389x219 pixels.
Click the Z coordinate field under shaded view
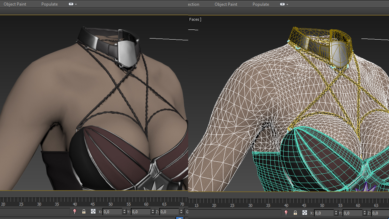[x=169, y=212]
